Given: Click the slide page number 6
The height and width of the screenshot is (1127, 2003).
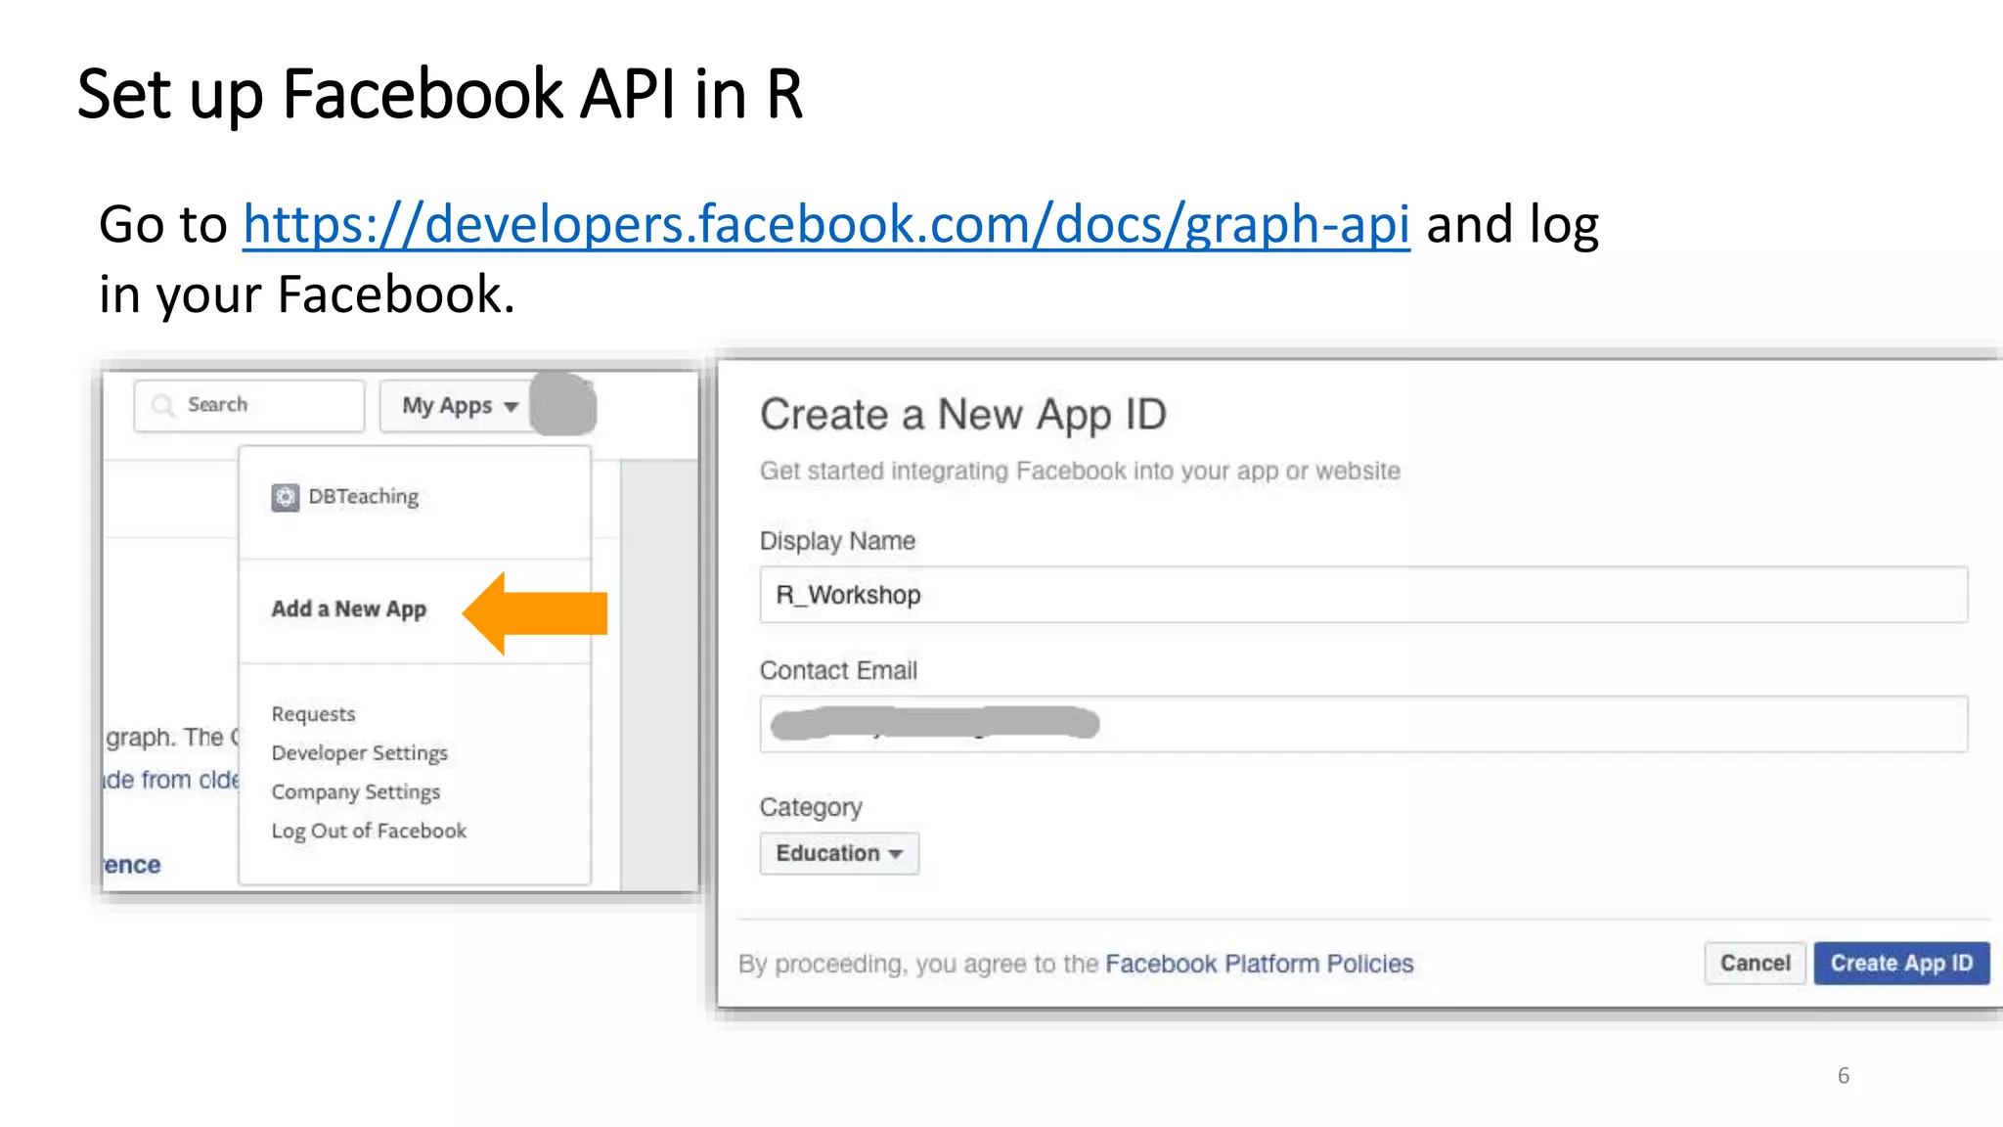Looking at the screenshot, I should (1844, 1076).
